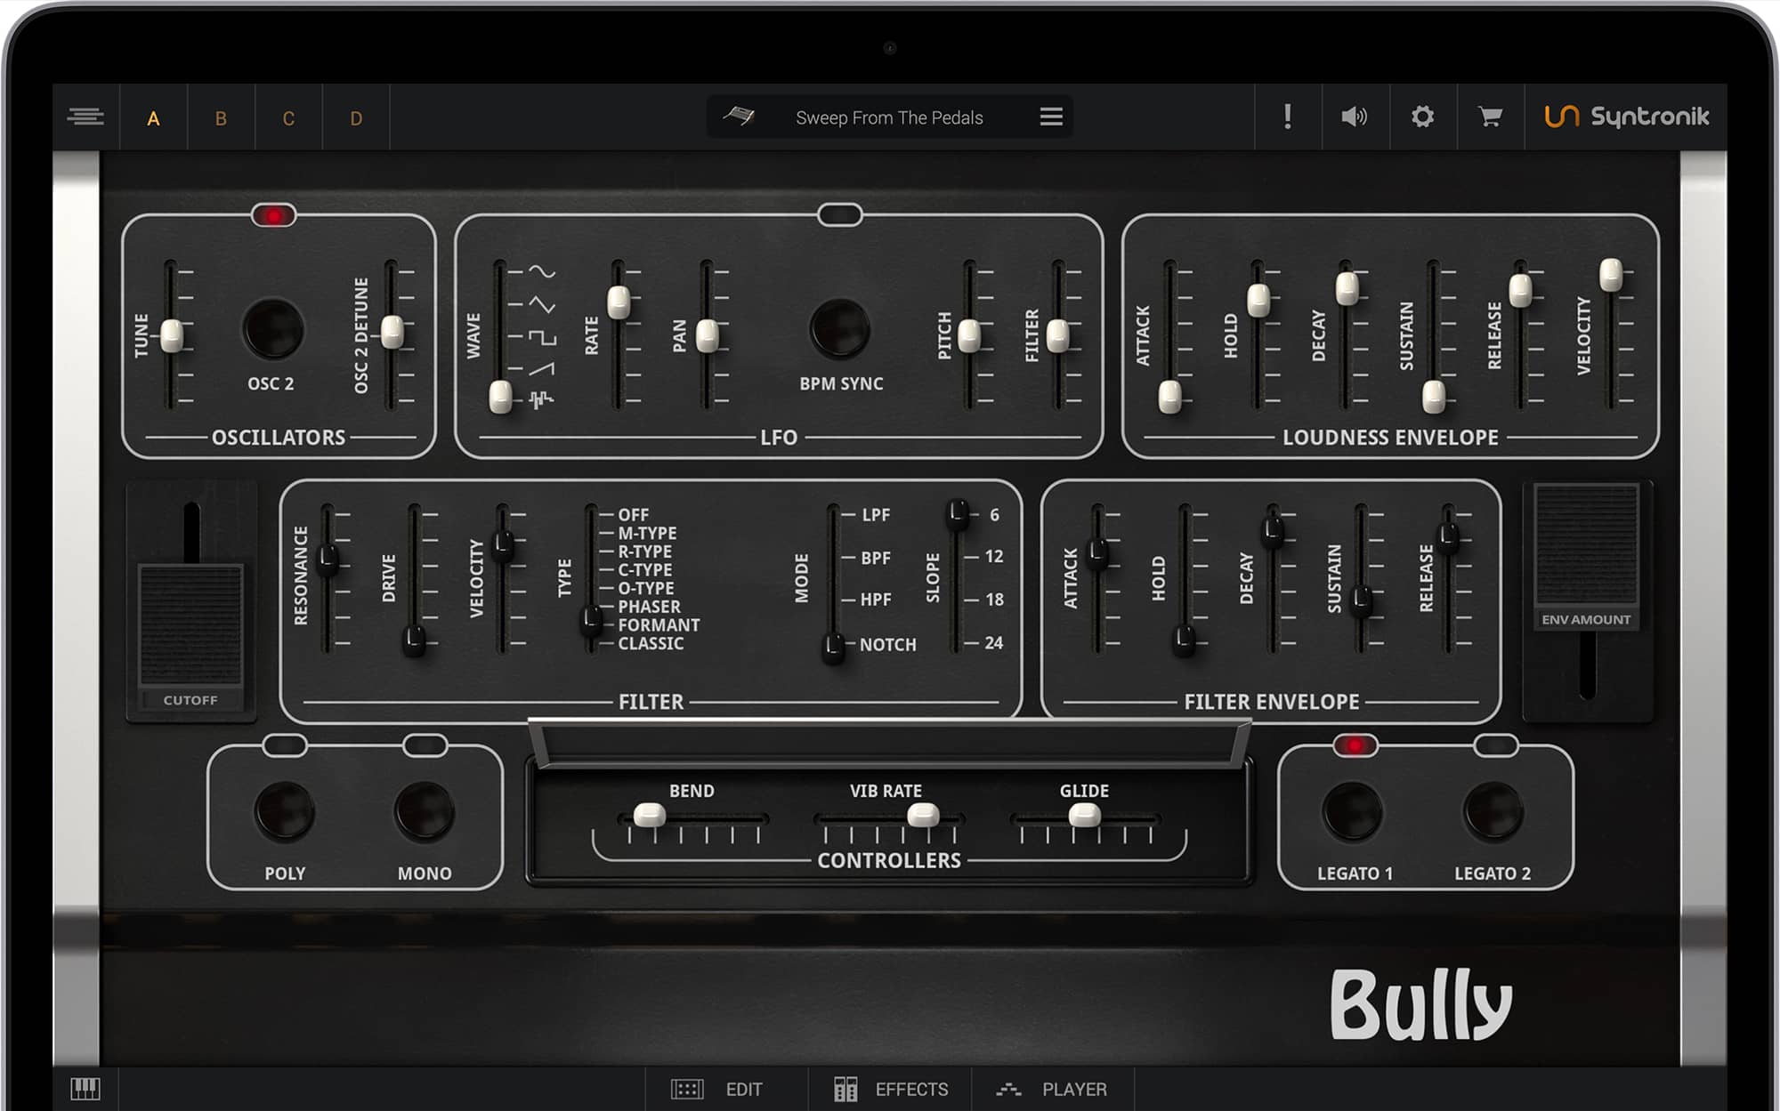Click the exclamation alert icon
This screenshot has width=1780, height=1111.
tap(1287, 117)
